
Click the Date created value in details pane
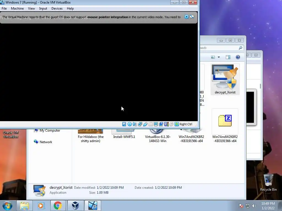point(168,187)
